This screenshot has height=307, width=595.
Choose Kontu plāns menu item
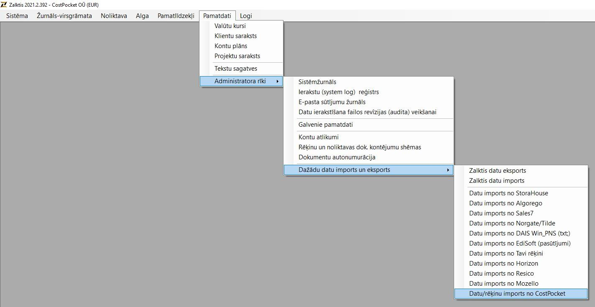(x=242, y=46)
